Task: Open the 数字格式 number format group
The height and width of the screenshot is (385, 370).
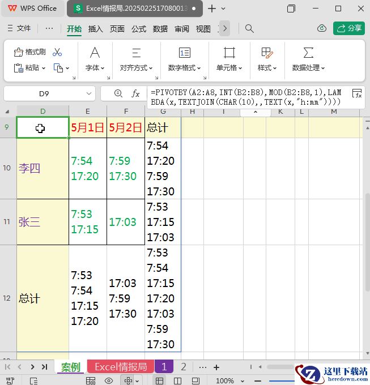Action: click(x=184, y=59)
